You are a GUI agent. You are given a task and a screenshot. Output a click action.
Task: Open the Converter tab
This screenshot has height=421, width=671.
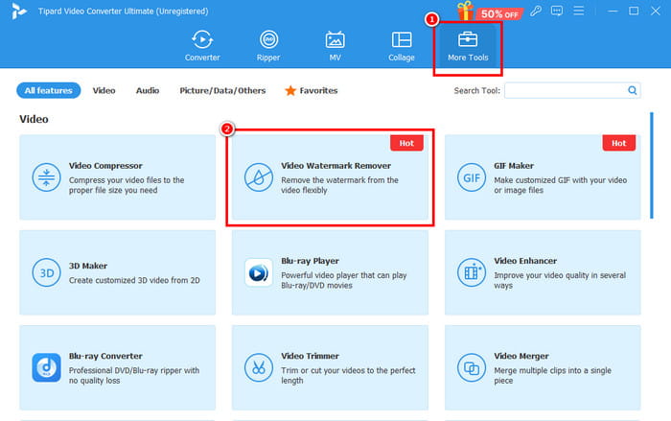[201, 45]
